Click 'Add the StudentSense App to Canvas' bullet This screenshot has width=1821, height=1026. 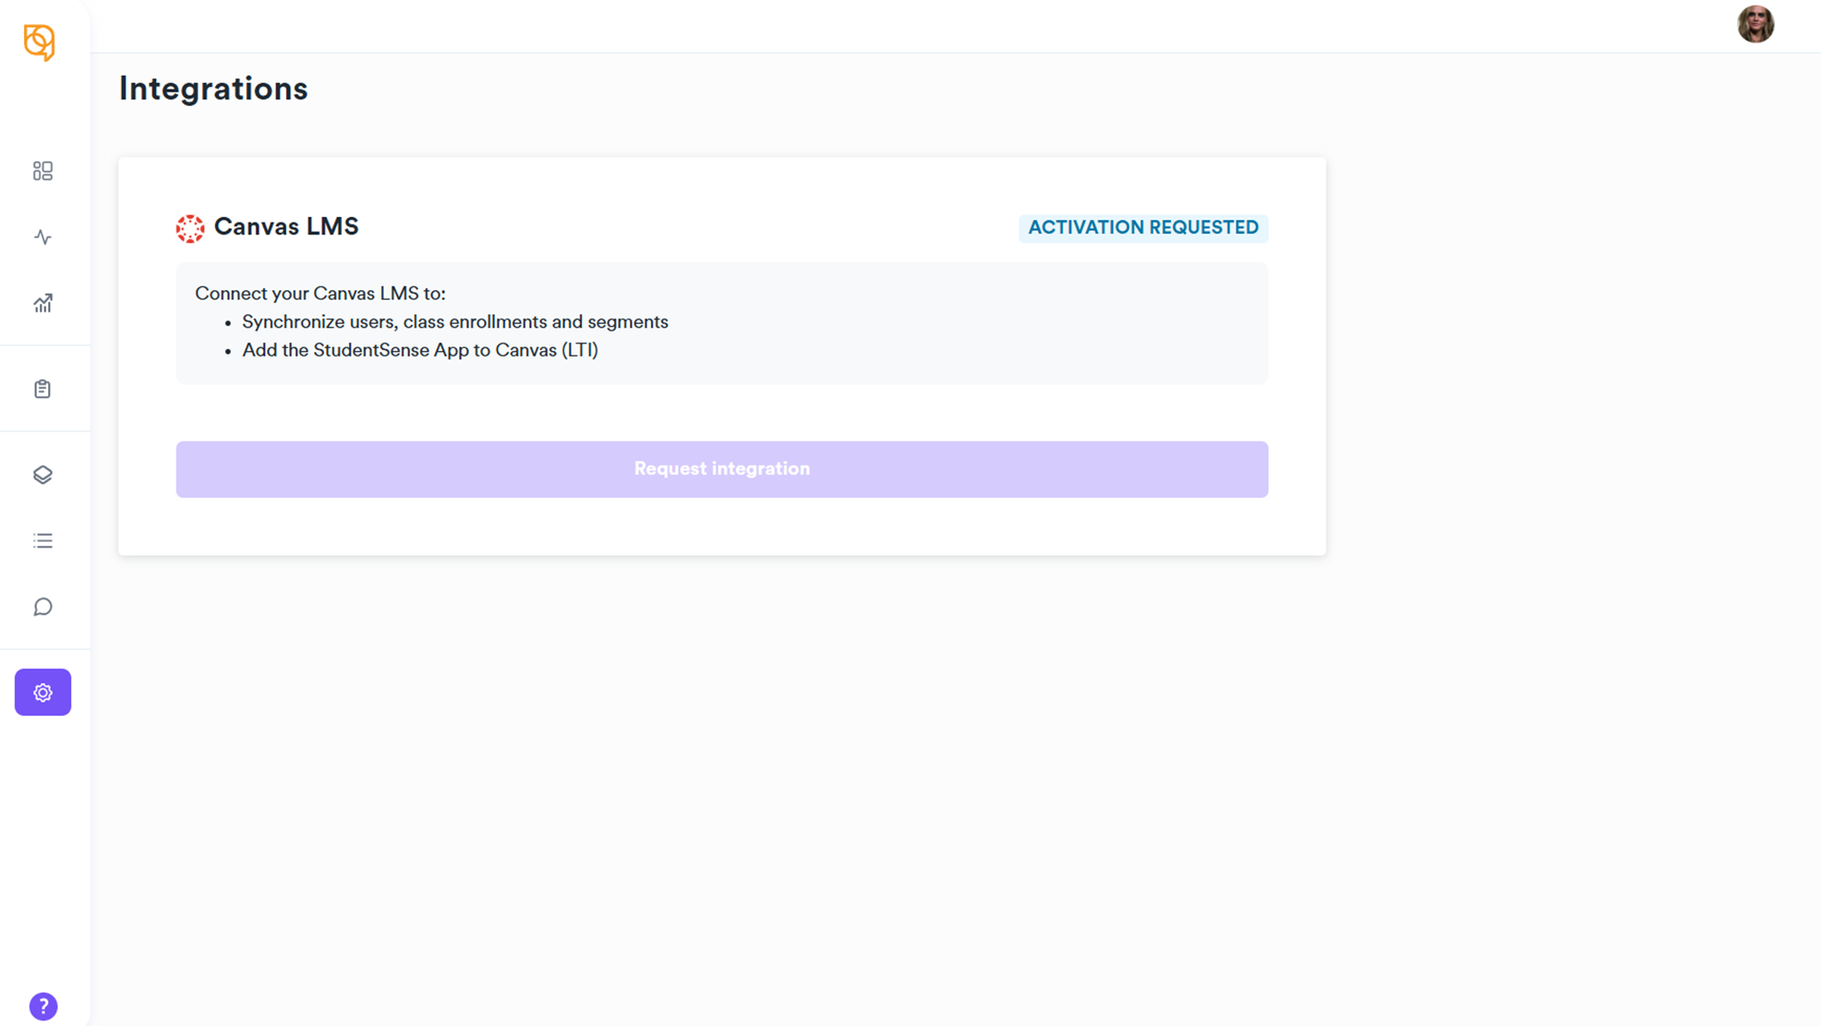point(419,350)
